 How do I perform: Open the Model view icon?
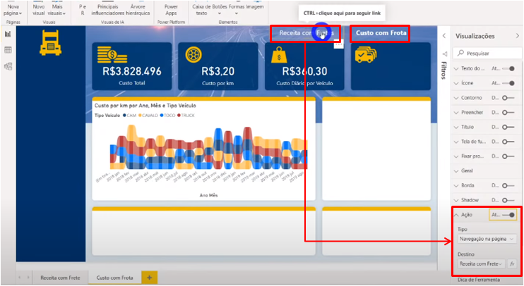pyautogui.click(x=8, y=66)
